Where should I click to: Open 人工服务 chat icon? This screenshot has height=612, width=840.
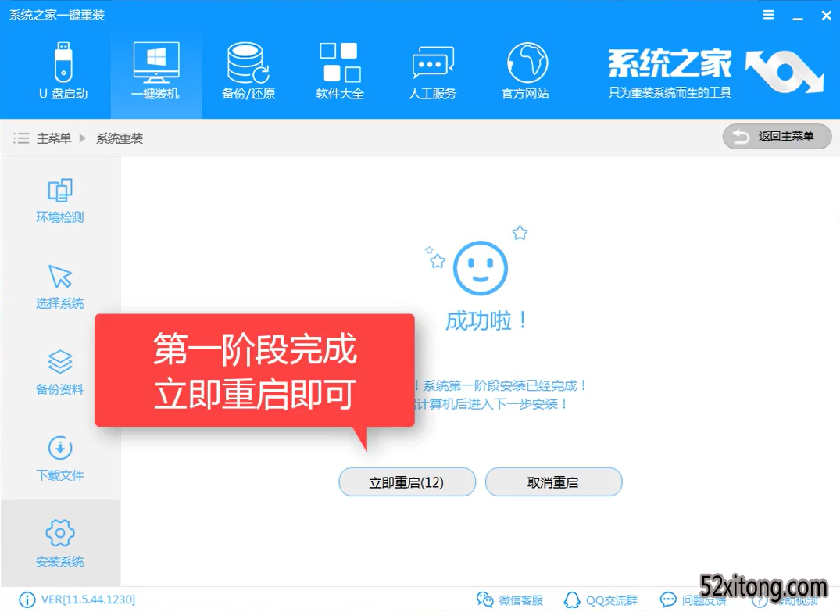coord(433,63)
